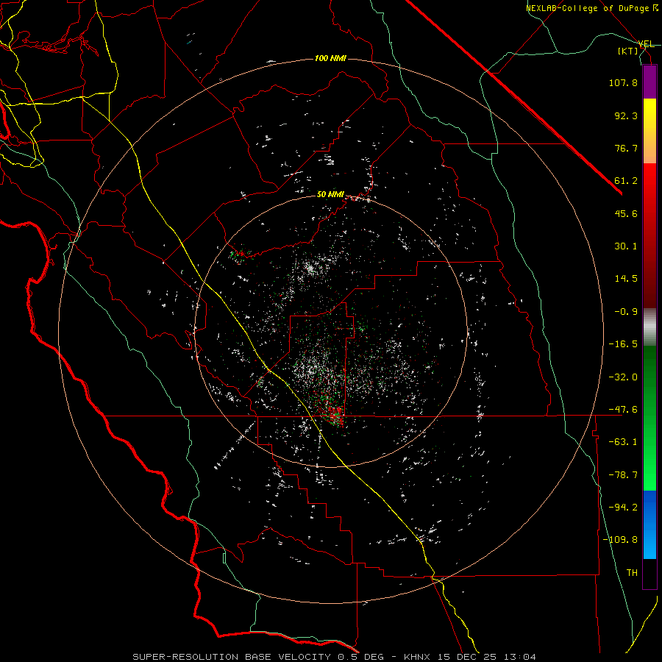Click the green inbound velocity color bar segment
The height and width of the screenshot is (662, 662).
tap(649, 418)
